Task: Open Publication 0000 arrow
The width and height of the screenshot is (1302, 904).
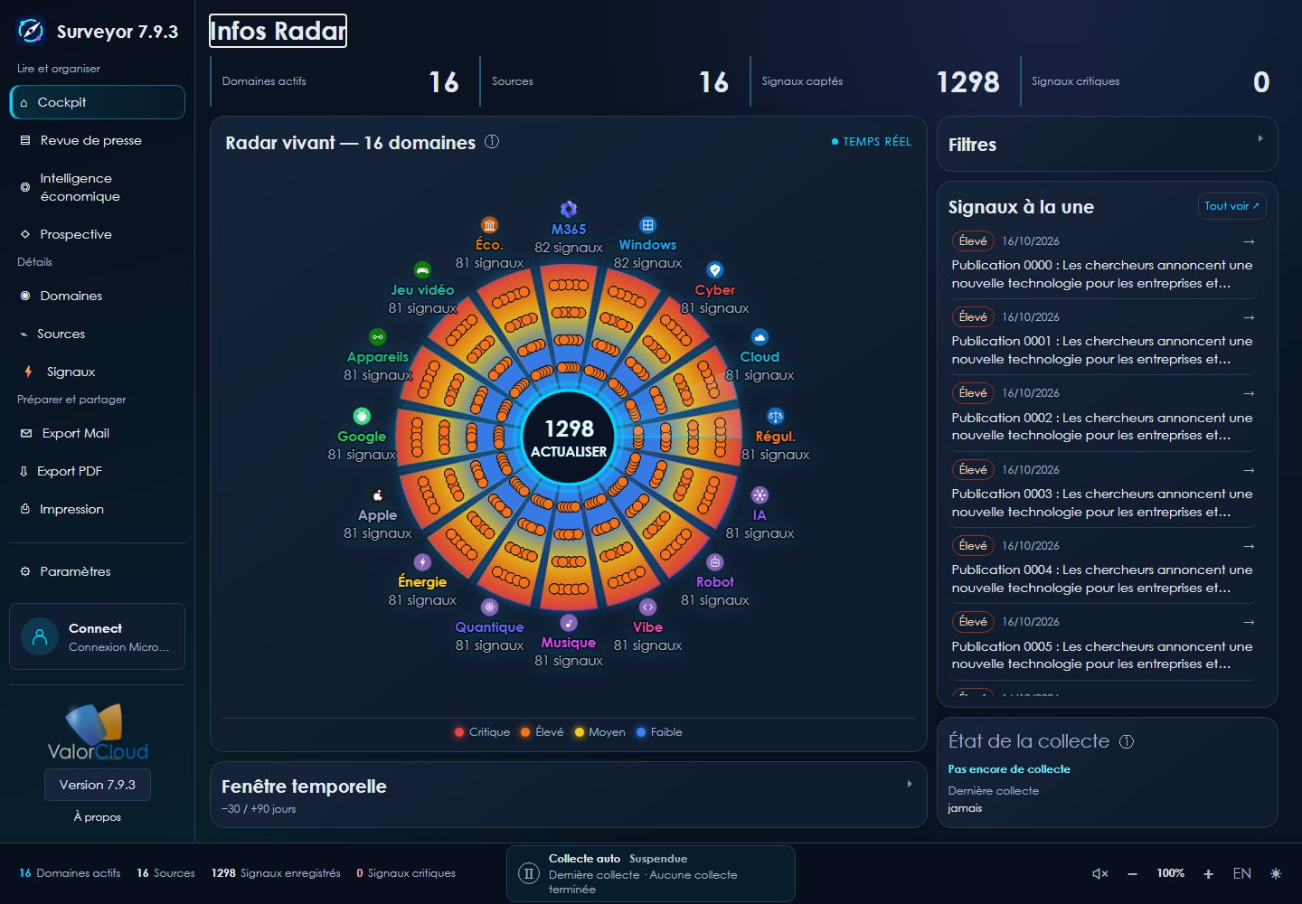Action: tap(1249, 241)
